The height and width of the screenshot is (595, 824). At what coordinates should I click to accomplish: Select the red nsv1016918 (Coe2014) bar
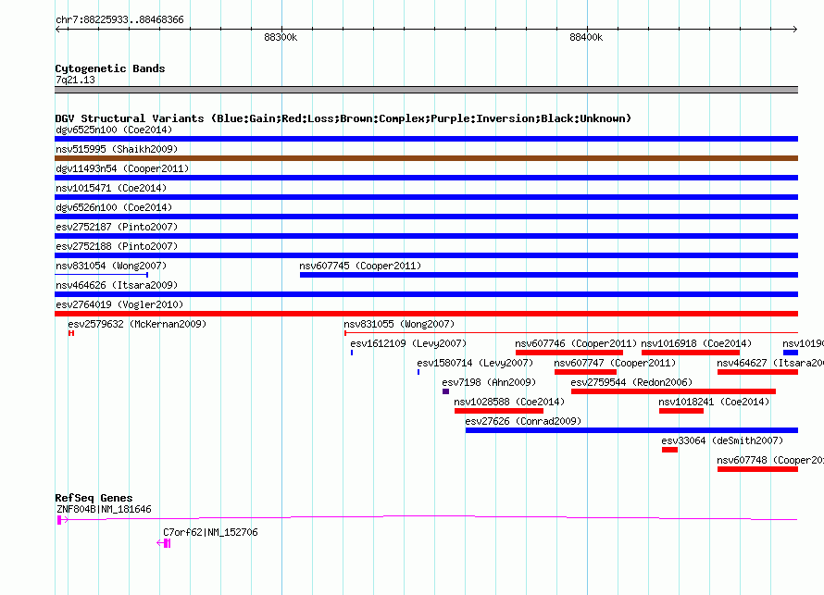[x=691, y=353]
